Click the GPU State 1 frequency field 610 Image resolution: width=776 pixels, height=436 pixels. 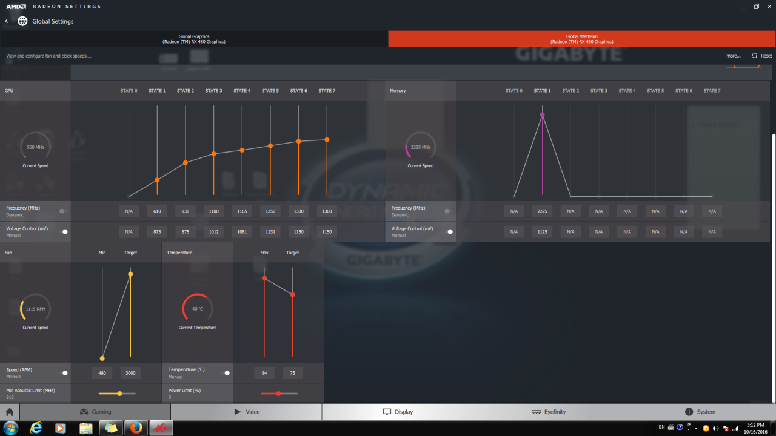click(x=157, y=211)
